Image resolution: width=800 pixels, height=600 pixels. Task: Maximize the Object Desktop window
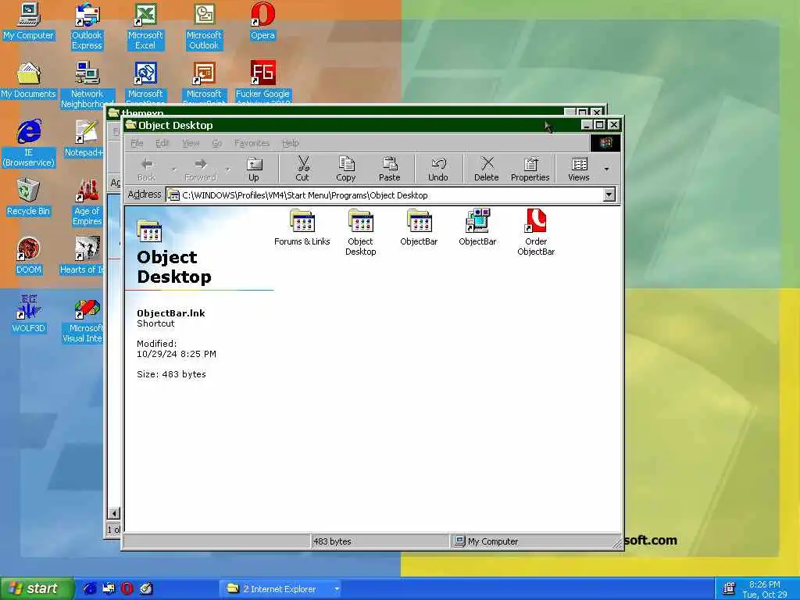tap(600, 124)
